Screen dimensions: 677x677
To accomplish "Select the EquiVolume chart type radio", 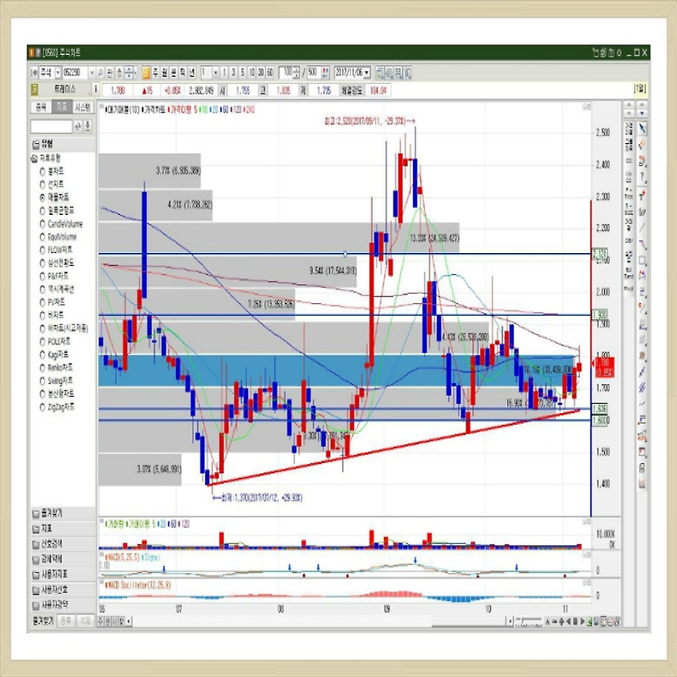I will 42,237.
